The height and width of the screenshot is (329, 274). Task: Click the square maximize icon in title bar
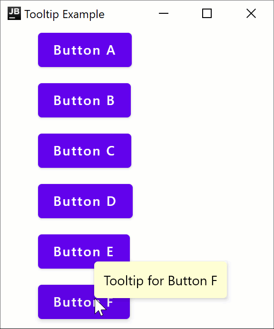tap(207, 13)
